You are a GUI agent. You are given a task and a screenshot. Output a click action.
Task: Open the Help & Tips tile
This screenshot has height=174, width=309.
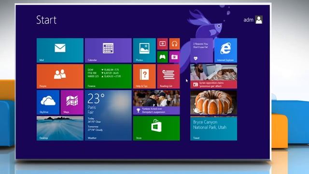click(x=144, y=76)
